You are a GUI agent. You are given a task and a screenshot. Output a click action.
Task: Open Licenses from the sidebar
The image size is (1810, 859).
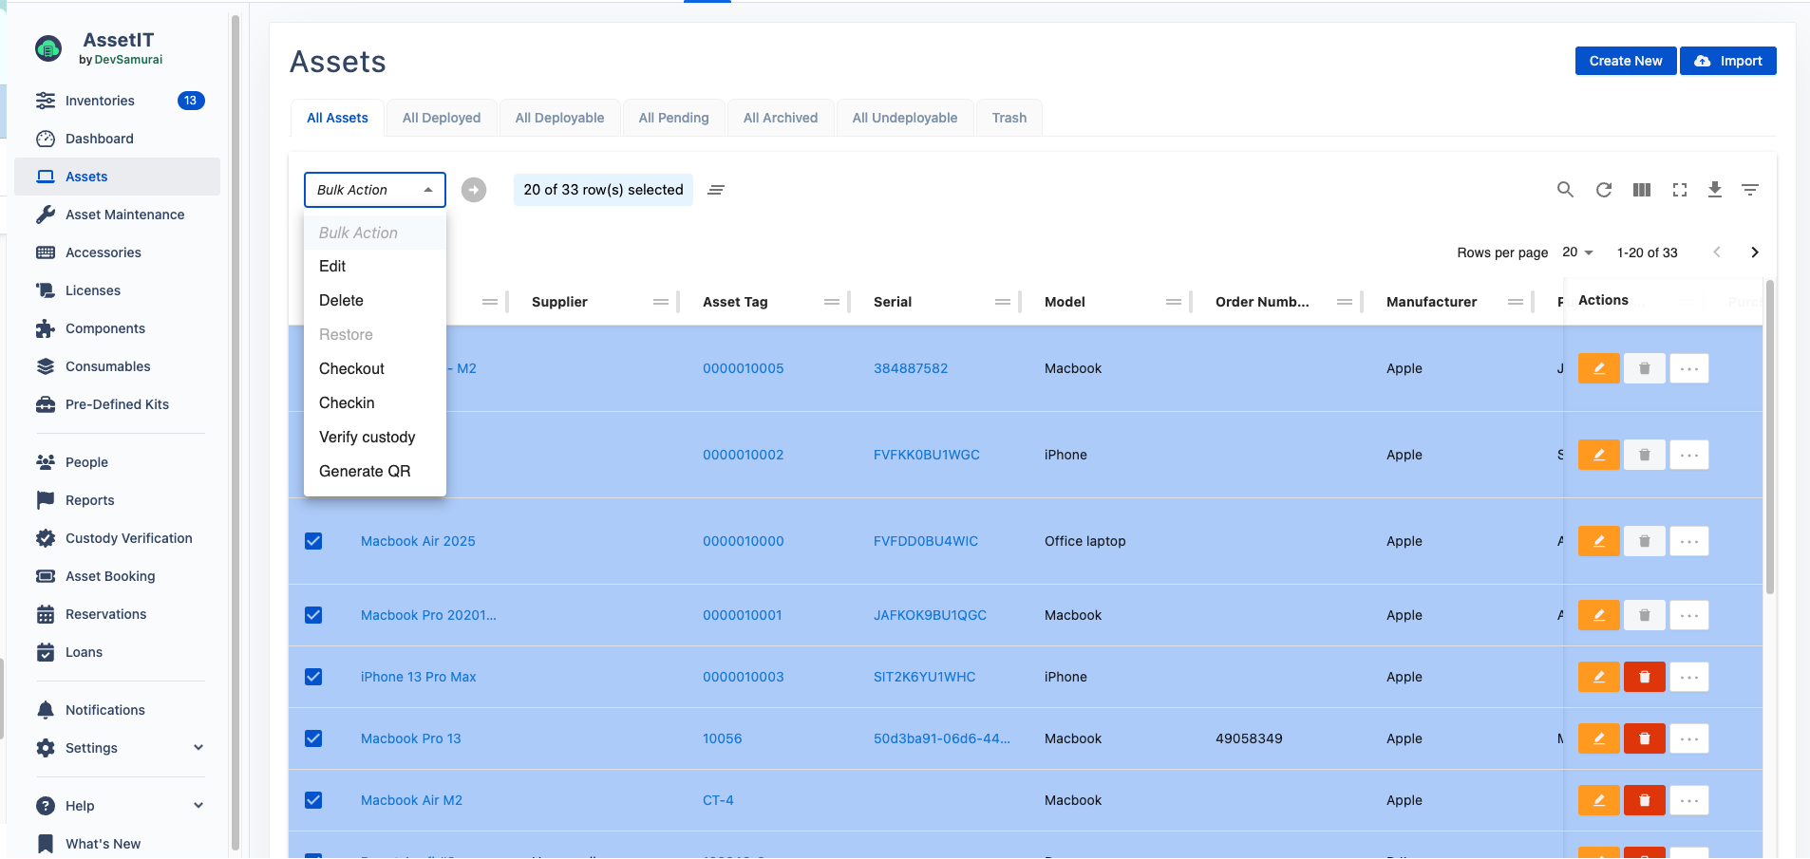point(119,290)
